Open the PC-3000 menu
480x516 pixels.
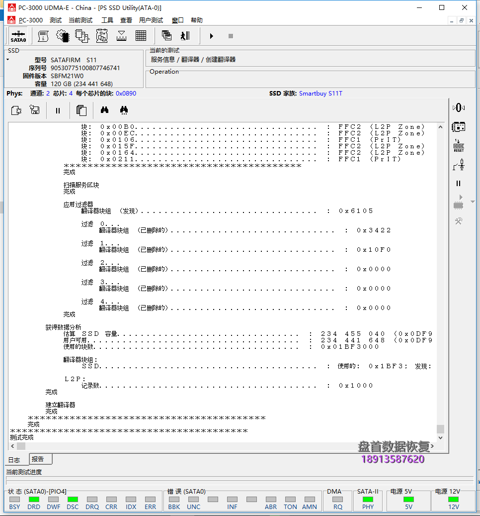[x=30, y=20]
